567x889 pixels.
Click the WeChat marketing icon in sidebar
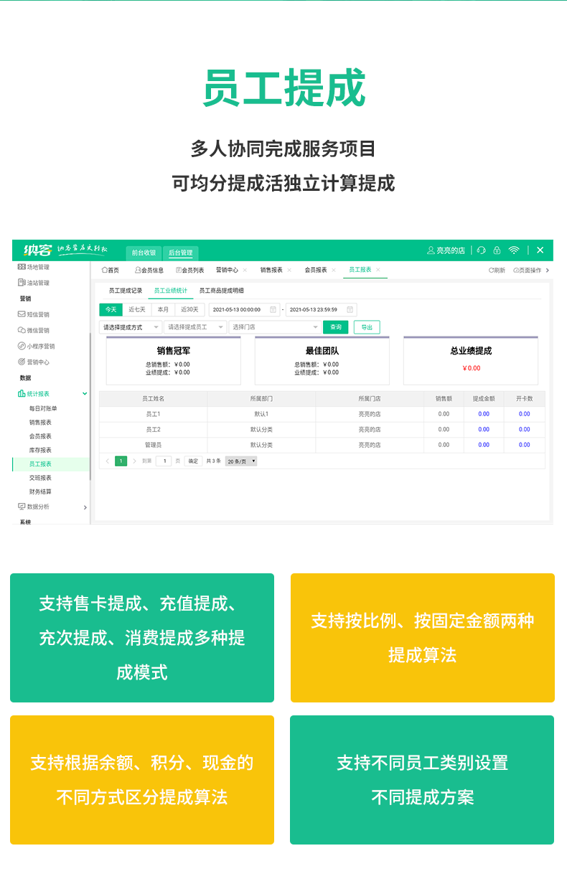coord(22,331)
